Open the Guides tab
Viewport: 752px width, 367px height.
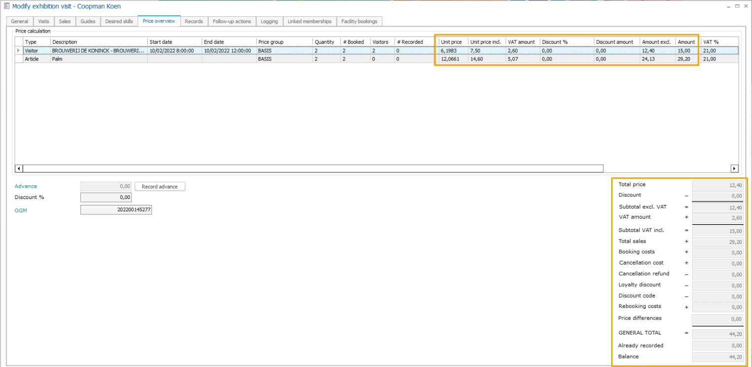click(88, 22)
